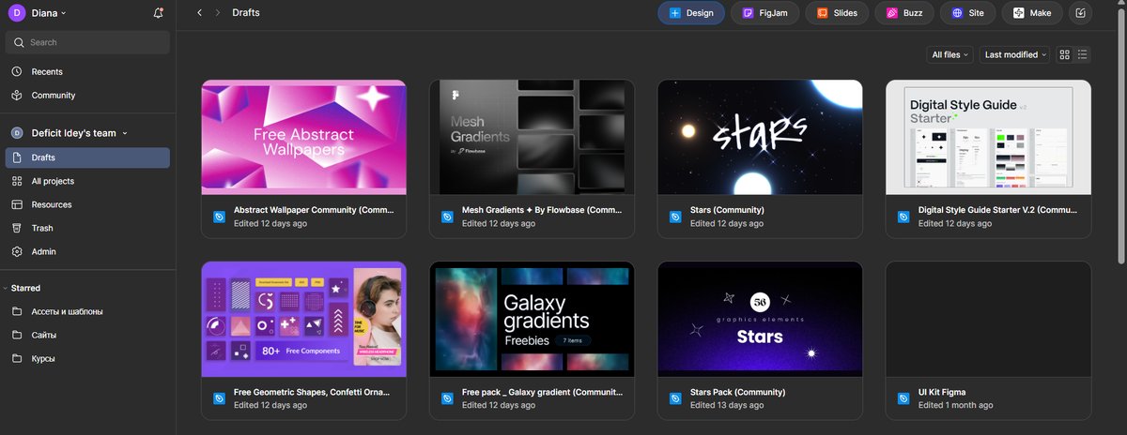This screenshot has height=435, width=1127.
Task: Open the Free Abstract Wallpapers thumbnail
Action: tap(304, 137)
